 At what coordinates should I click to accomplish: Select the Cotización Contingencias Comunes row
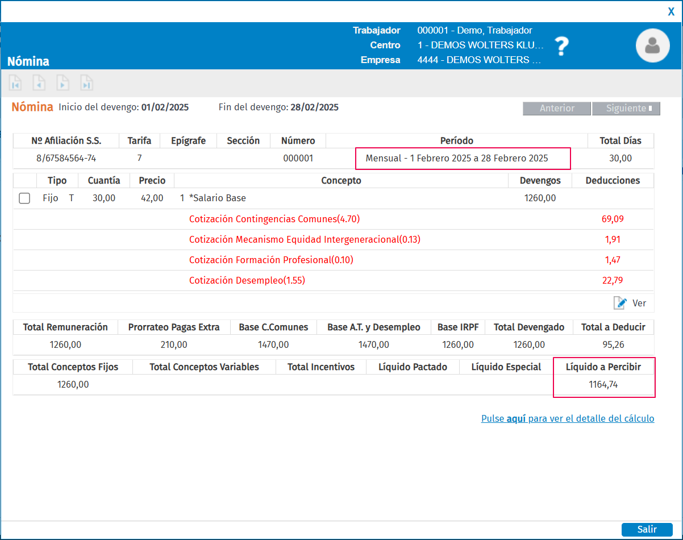[274, 219]
